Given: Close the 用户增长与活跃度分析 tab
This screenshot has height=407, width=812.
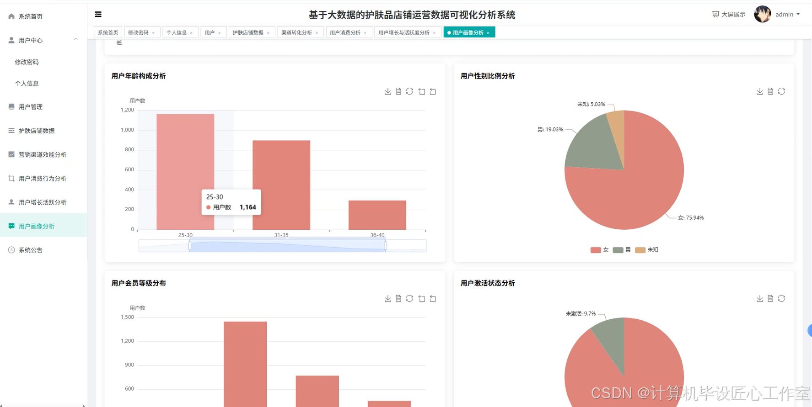Looking at the screenshot, I should (x=434, y=33).
